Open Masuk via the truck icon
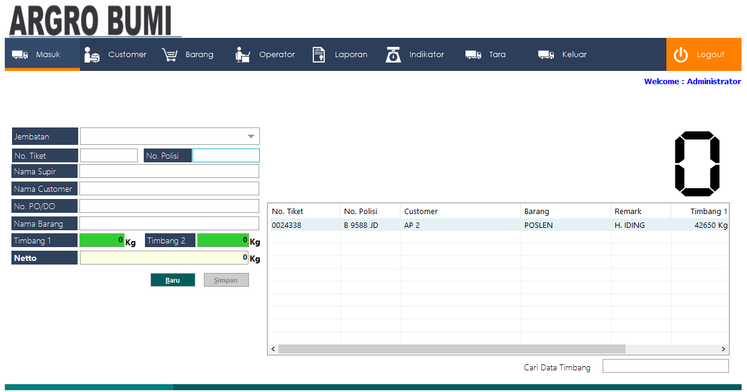The width and height of the screenshot is (747, 392). (20, 55)
